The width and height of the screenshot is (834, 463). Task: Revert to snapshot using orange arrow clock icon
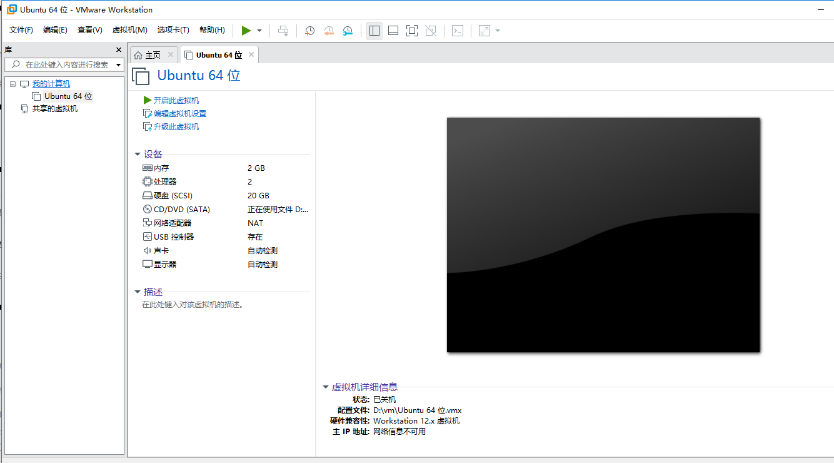(x=329, y=31)
